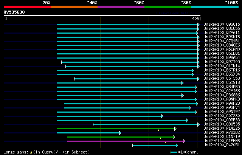Viewport: 242px width, 155px height.
Task: Click the UniRef100_C1FHM8 label
Action: (x=222, y=141)
